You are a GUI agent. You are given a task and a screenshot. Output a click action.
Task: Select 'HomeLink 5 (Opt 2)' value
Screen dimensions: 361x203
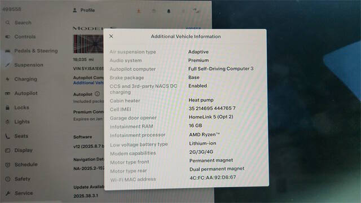(x=211, y=117)
